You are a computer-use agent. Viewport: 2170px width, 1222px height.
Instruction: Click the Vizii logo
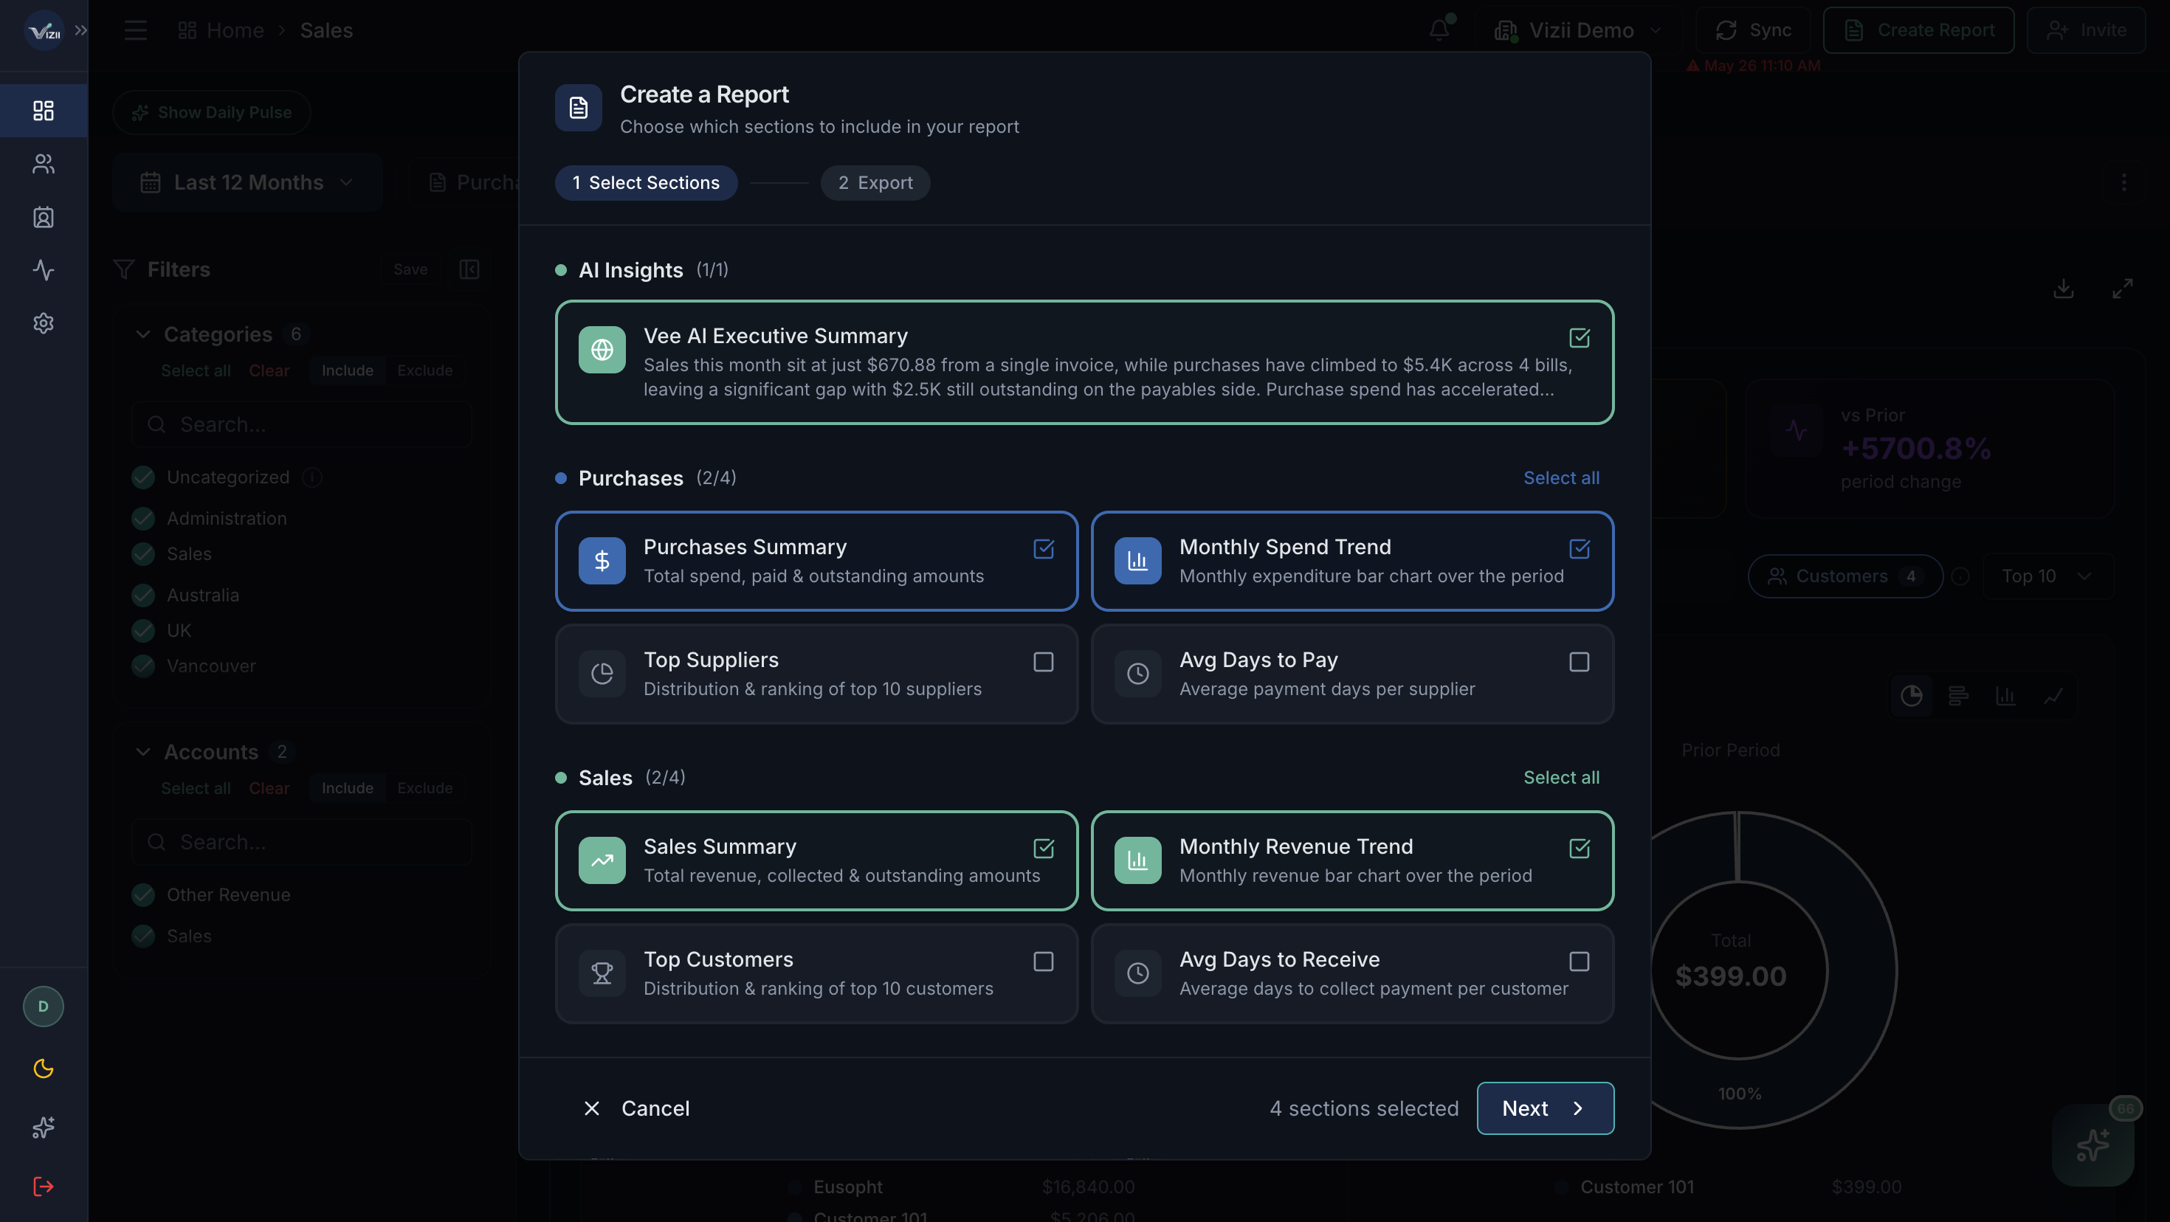point(44,31)
